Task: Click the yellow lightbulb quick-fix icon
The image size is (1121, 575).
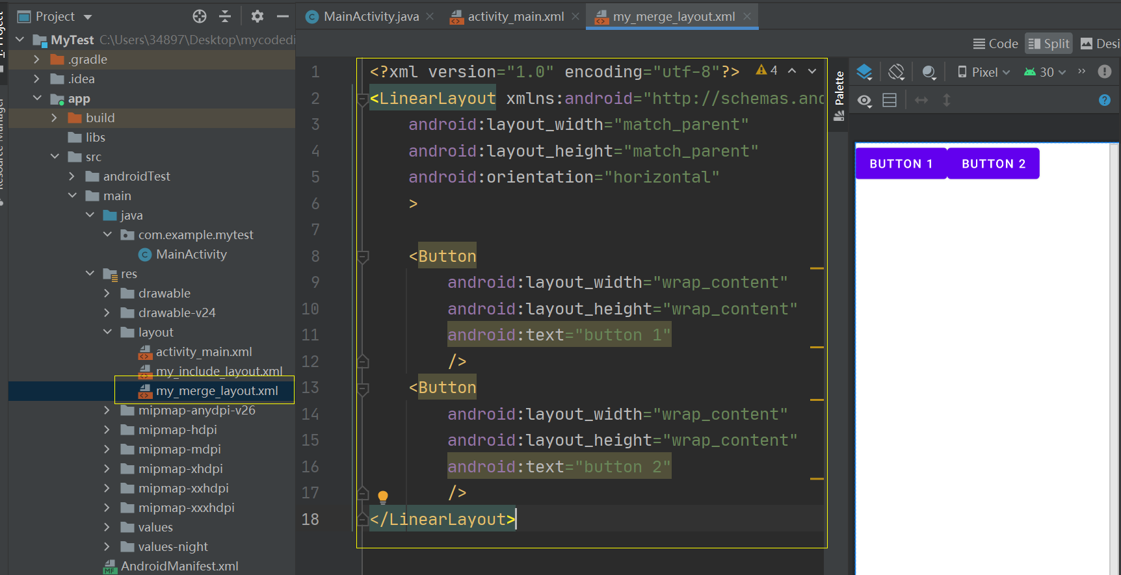Action: tap(383, 497)
